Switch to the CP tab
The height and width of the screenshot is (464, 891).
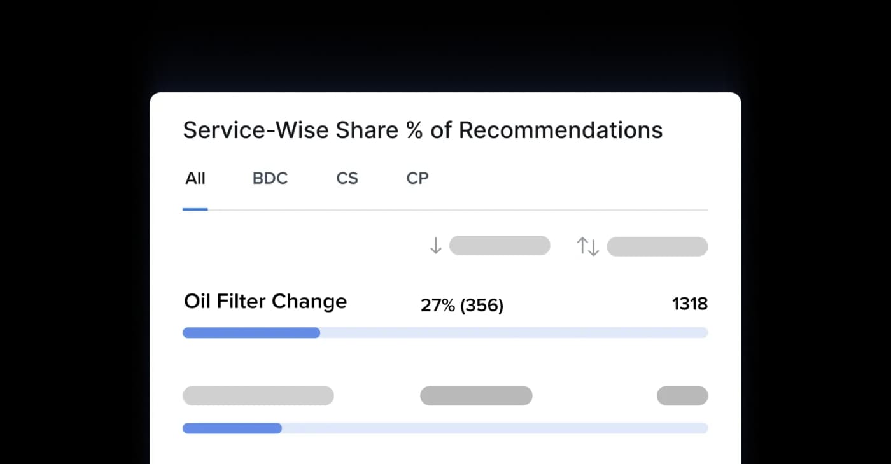click(x=417, y=178)
